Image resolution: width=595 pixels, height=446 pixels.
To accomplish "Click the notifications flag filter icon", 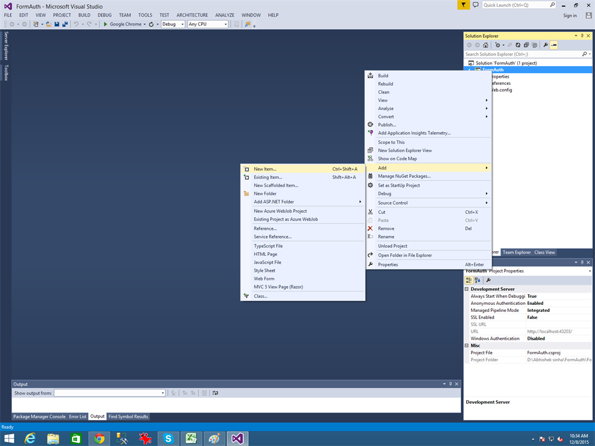I will coord(463,5).
